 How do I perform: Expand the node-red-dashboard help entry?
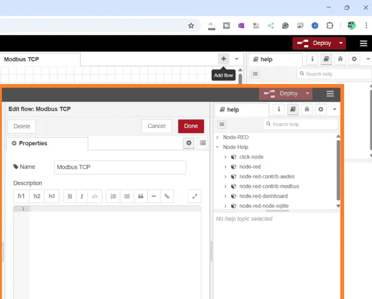point(226,196)
